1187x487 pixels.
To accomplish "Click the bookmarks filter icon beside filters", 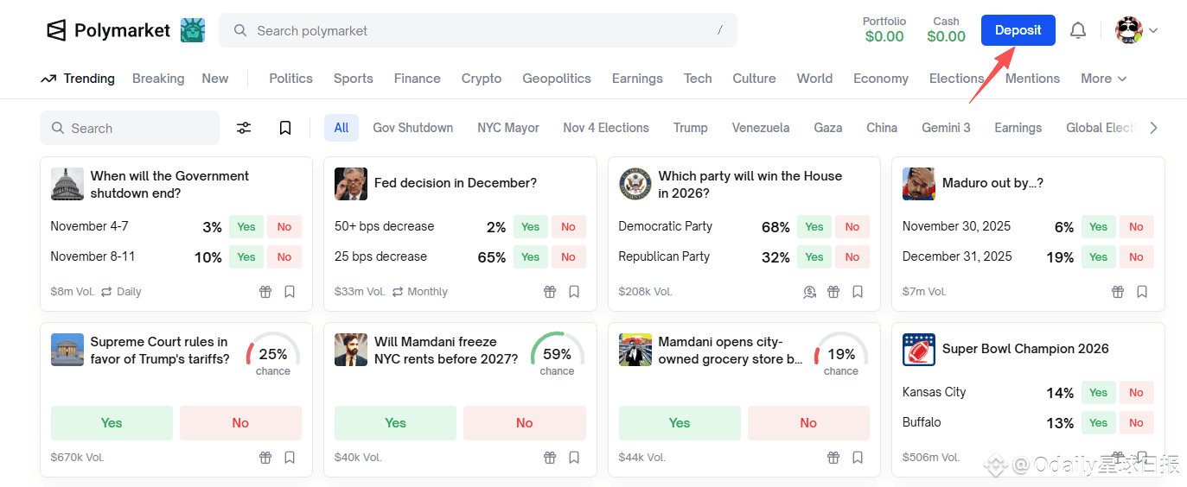I will (x=285, y=128).
